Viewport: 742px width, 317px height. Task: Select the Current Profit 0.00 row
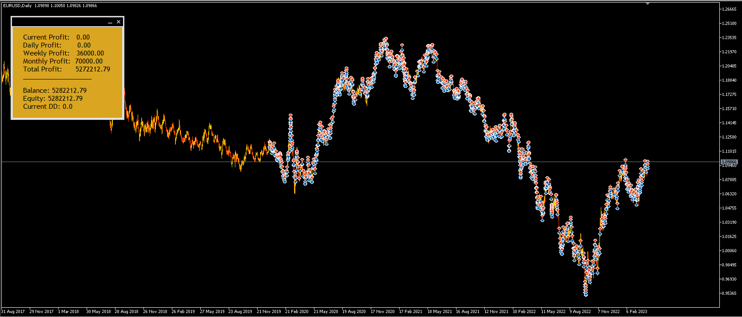[x=56, y=37]
